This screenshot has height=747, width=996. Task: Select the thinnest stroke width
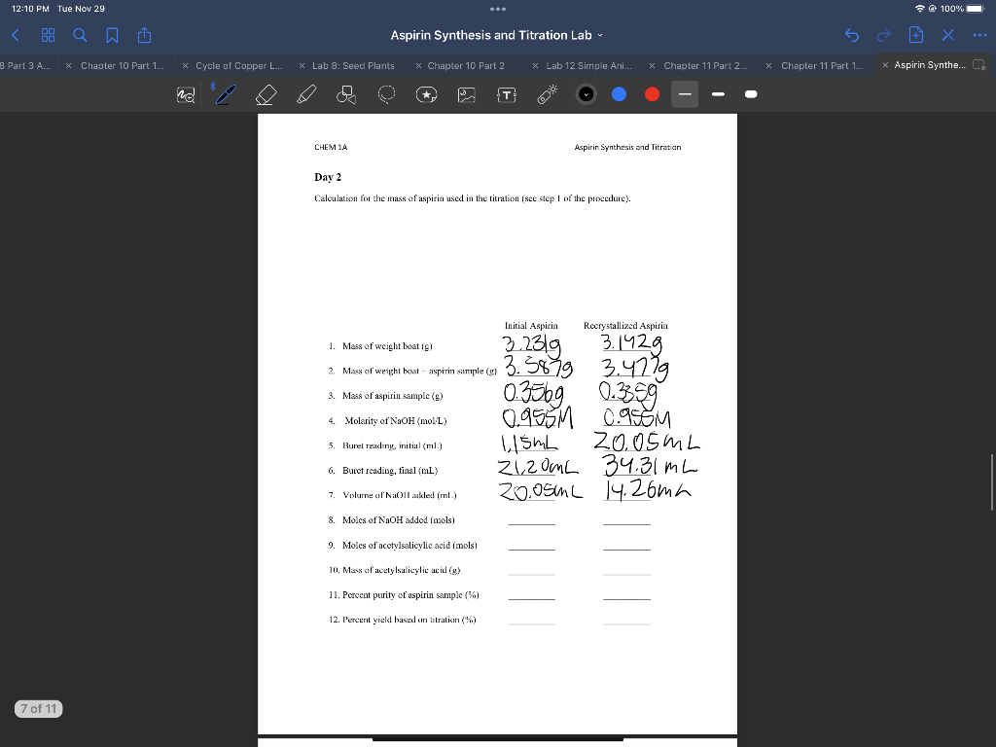[x=685, y=94]
